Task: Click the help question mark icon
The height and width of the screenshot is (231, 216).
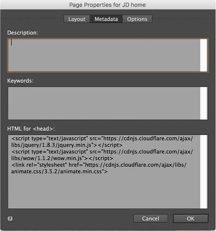Action: tap(10, 219)
